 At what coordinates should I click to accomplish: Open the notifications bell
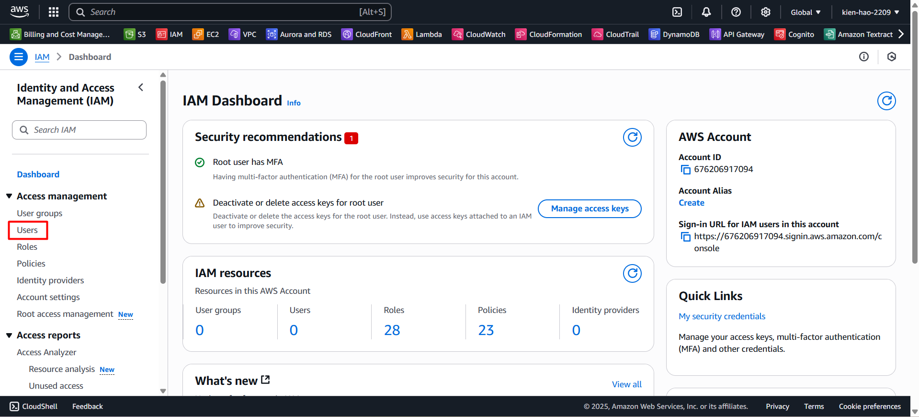[706, 12]
